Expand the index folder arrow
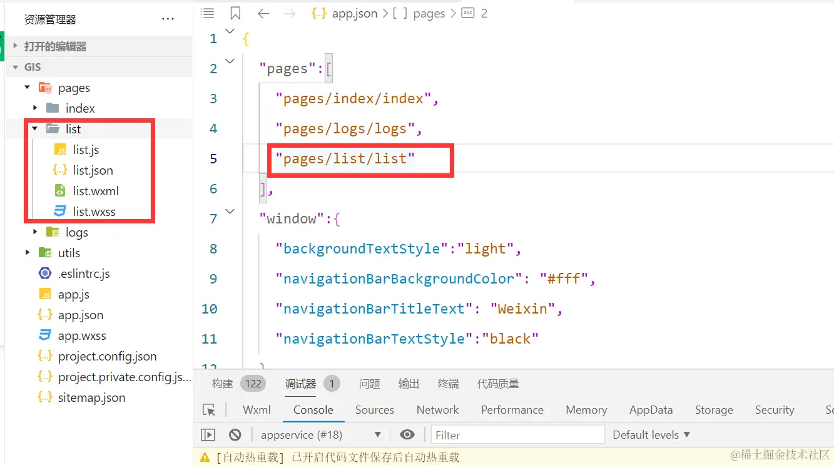Viewport: 834px width, 465px height. [35, 108]
